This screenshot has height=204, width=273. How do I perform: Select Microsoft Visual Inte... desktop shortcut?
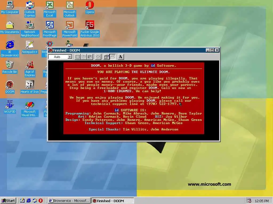coord(30,109)
